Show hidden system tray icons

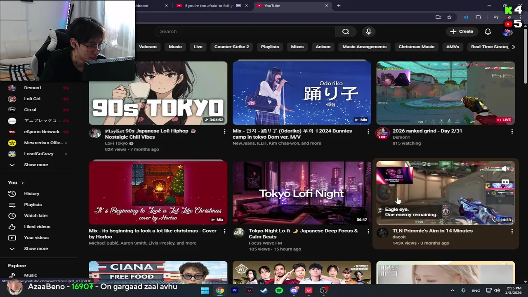(x=452, y=290)
